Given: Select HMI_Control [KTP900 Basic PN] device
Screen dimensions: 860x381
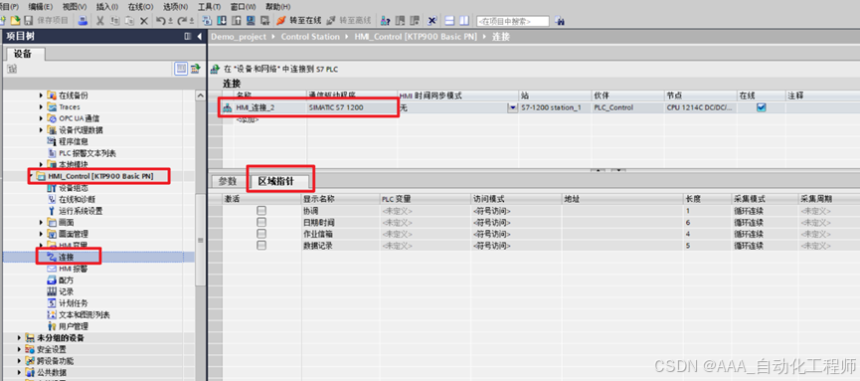Looking at the screenshot, I should tap(100, 176).
